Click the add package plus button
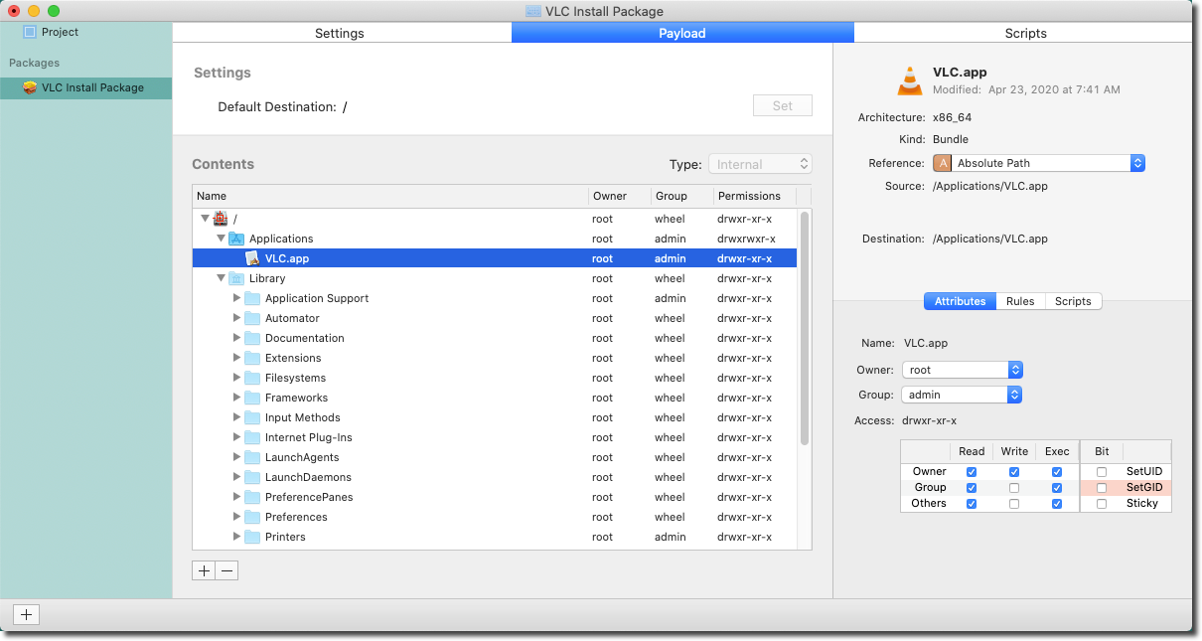Viewport: 1202px width, 641px height. (27, 614)
